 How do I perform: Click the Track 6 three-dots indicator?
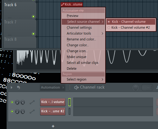pos(10,18)
